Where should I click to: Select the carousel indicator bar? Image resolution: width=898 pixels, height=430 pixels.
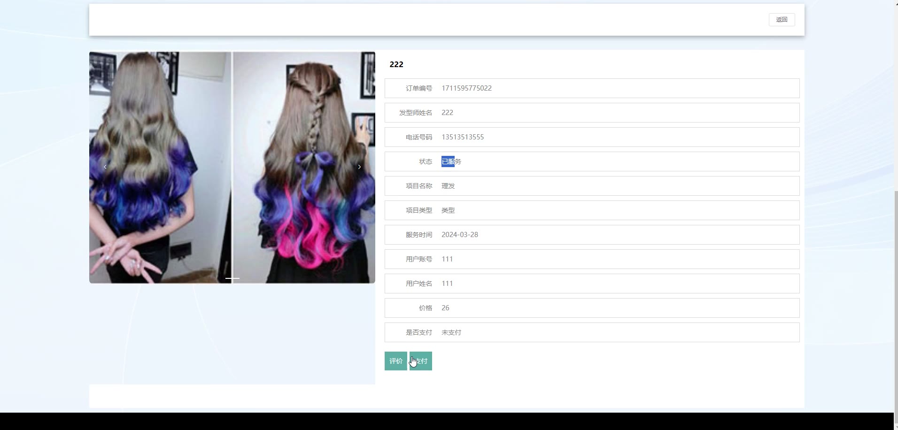(x=232, y=278)
